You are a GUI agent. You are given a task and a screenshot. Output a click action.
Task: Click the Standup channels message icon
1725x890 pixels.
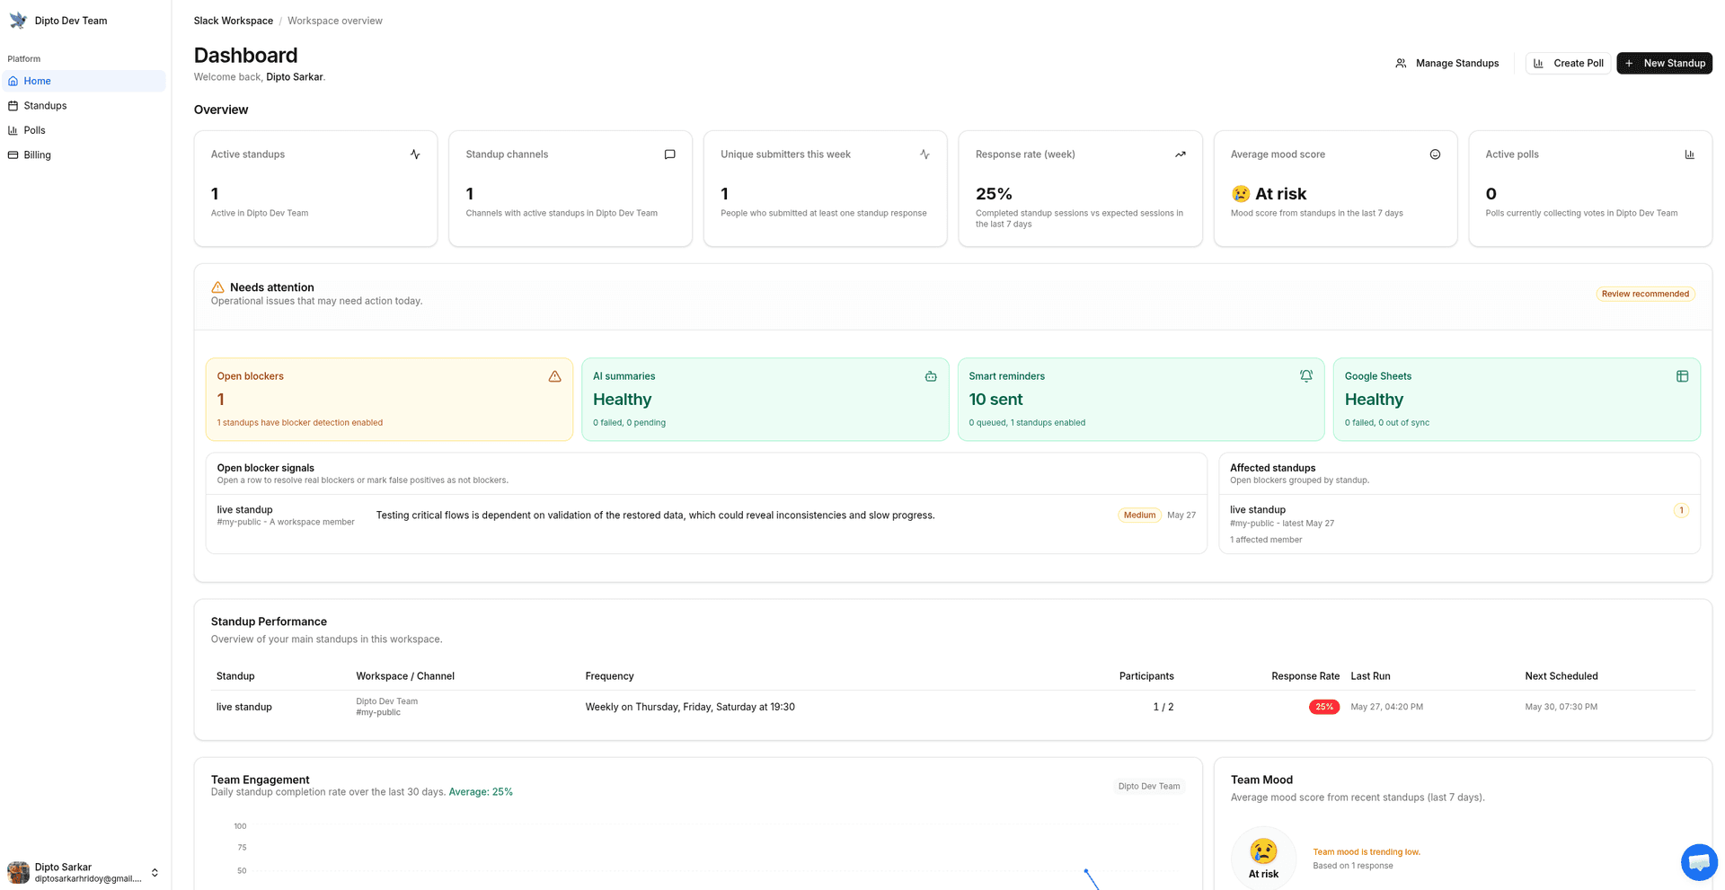pyautogui.click(x=669, y=154)
